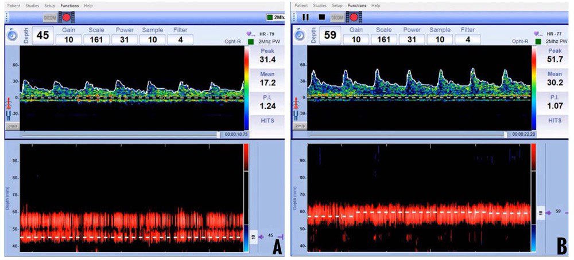
Task: Click the playback timeline slider at 00:00:10.75
Action: (x=218, y=135)
